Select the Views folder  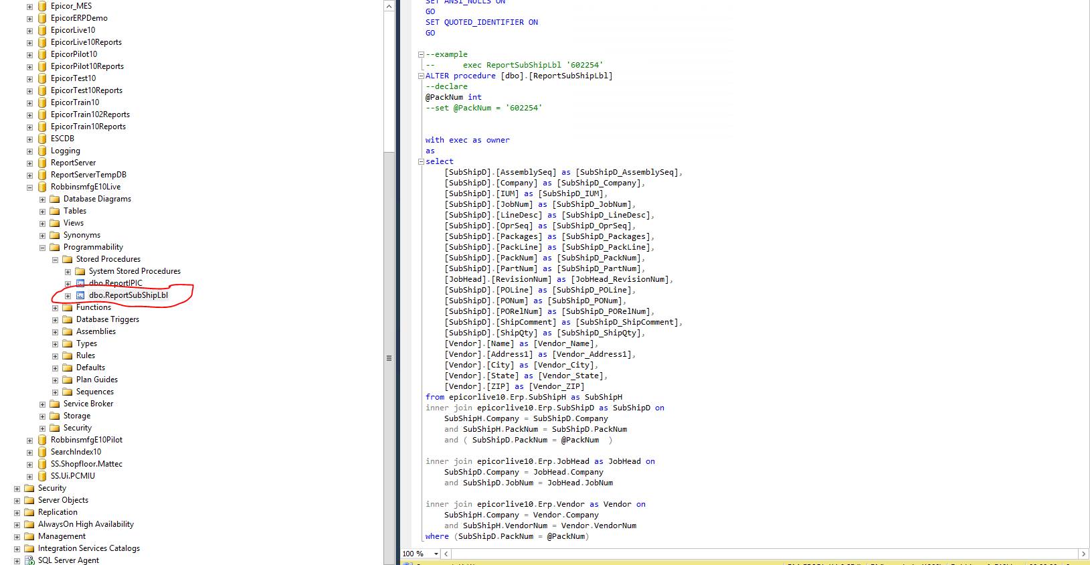pos(73,223)
